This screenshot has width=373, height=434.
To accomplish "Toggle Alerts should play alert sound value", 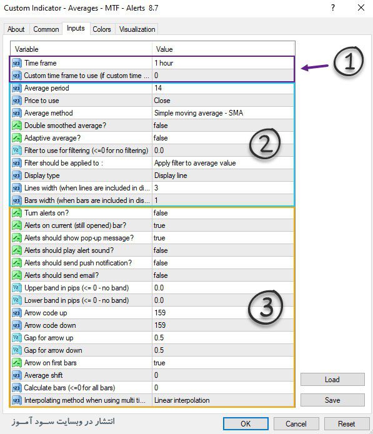I will [x=223, y=250].
